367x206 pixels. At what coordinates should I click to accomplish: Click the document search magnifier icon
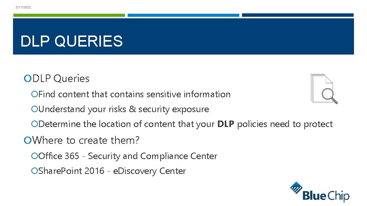click(x=324, y=89)
